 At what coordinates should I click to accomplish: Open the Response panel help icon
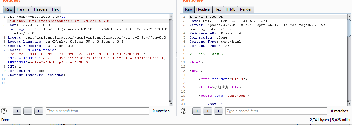[184, 111]
